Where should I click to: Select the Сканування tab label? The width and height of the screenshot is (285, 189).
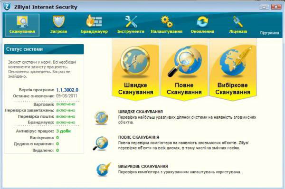point(22,31)
